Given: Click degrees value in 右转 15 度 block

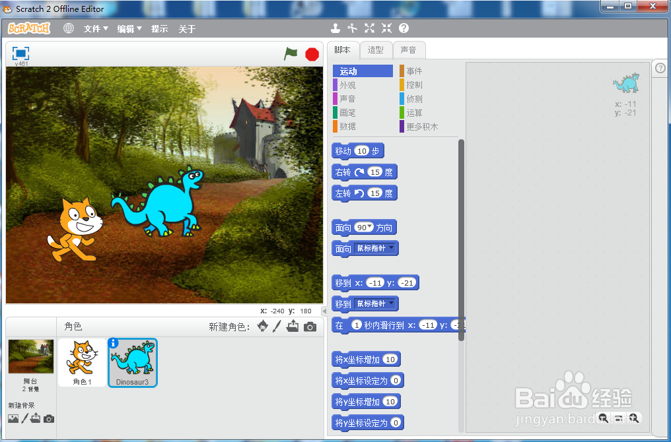Looking at the screenshot, I should coord(375,172).
